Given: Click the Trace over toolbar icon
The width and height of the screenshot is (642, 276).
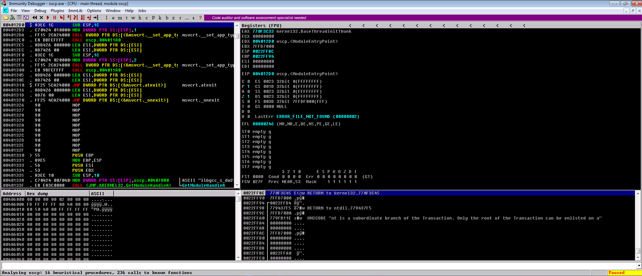Looking at the screenshot, I should point(82,18).
